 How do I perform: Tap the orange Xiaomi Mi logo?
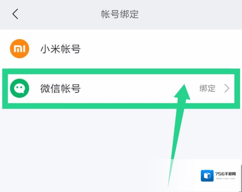(20, 49)
